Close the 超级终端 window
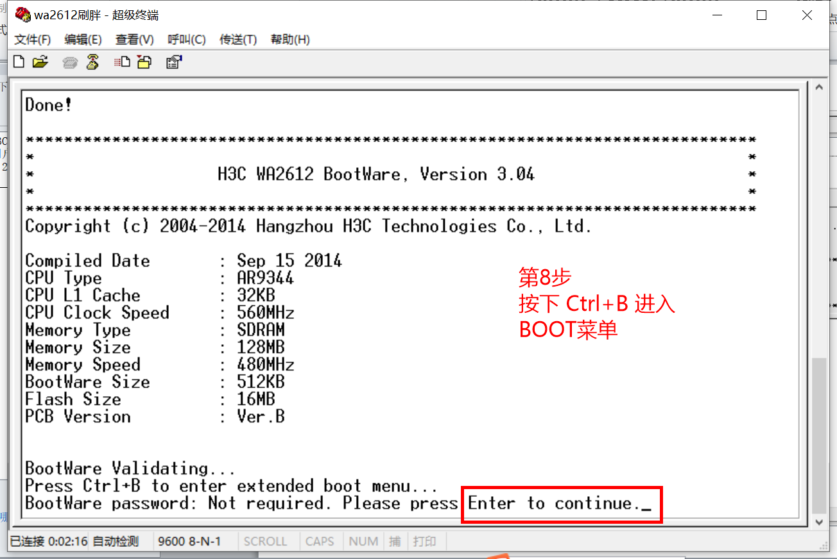 click(x=807, y=15)
